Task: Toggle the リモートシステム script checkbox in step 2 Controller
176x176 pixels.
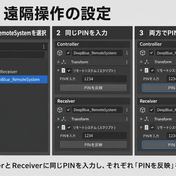Action: [69, 70]
